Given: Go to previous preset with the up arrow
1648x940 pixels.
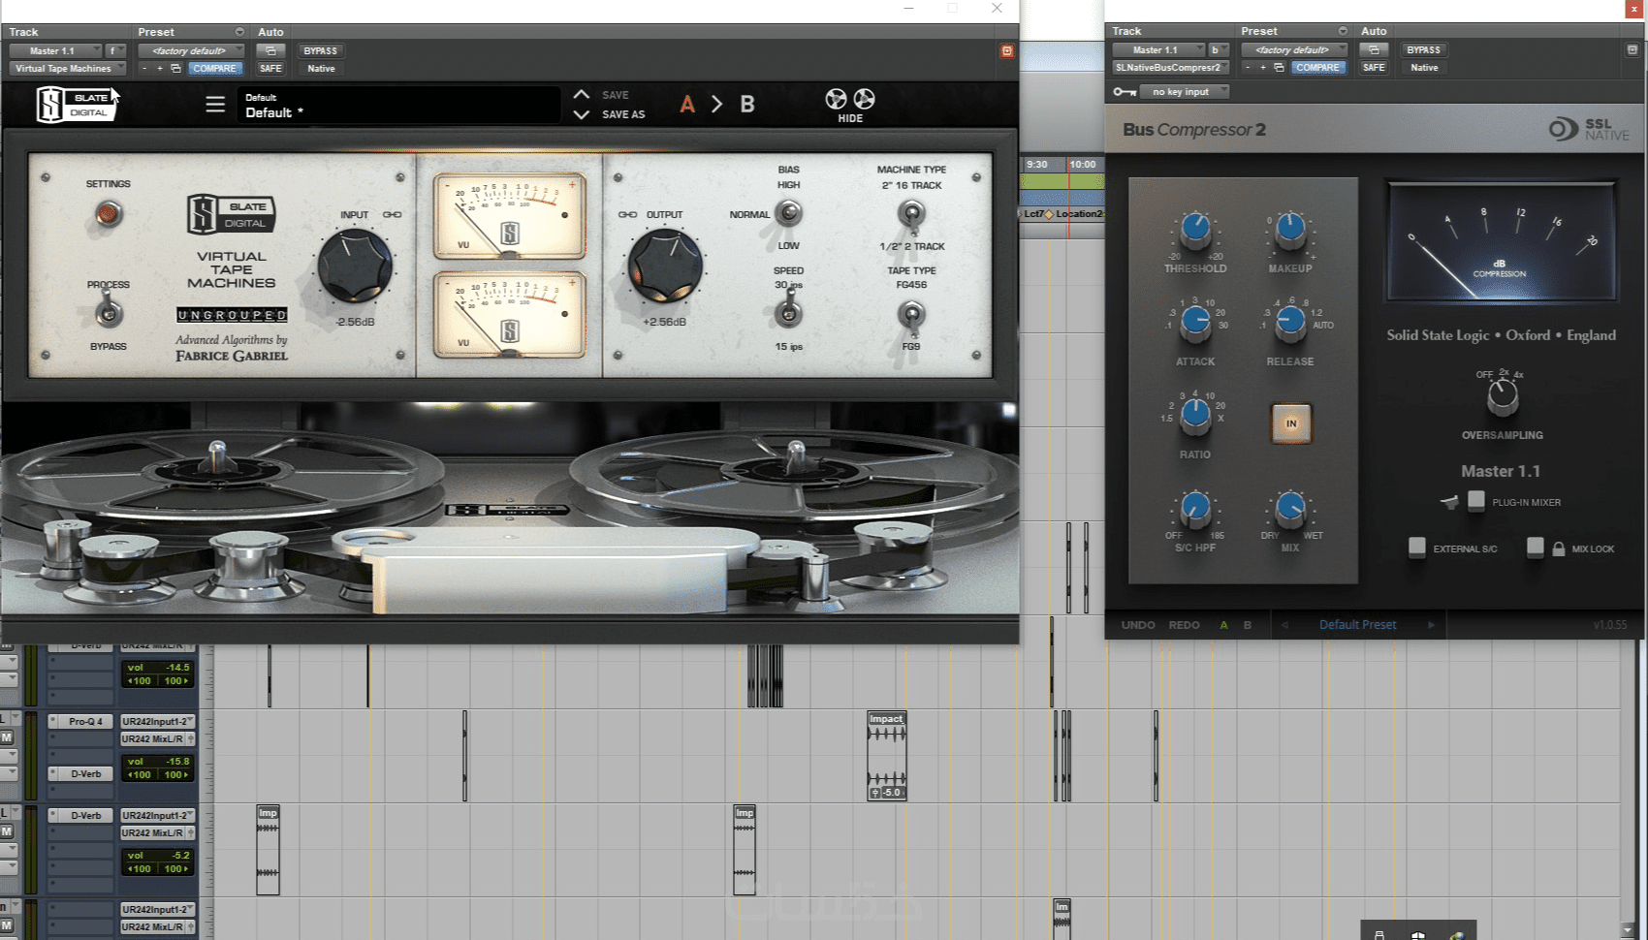Looking at the screenshot, I should [x=582, y=94].
